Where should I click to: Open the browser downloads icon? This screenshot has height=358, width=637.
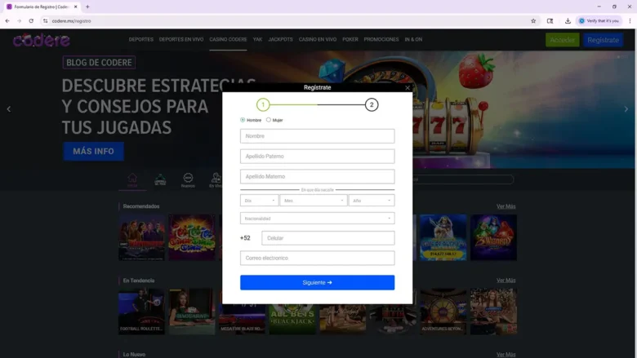coord(568,21)
